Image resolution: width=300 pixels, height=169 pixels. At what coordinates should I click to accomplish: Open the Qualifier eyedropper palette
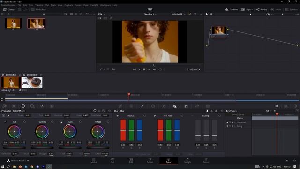point(142,106)
